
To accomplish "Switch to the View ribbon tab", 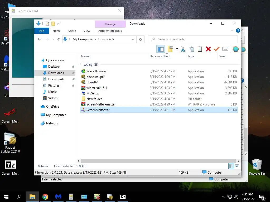I will pyautogui.click(x=87, y=31).
